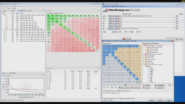The height and width of the screenshot is (104, 185).
Task: Toggle the MP2 player checkbox in Equilab
Action: coord(107,16)
